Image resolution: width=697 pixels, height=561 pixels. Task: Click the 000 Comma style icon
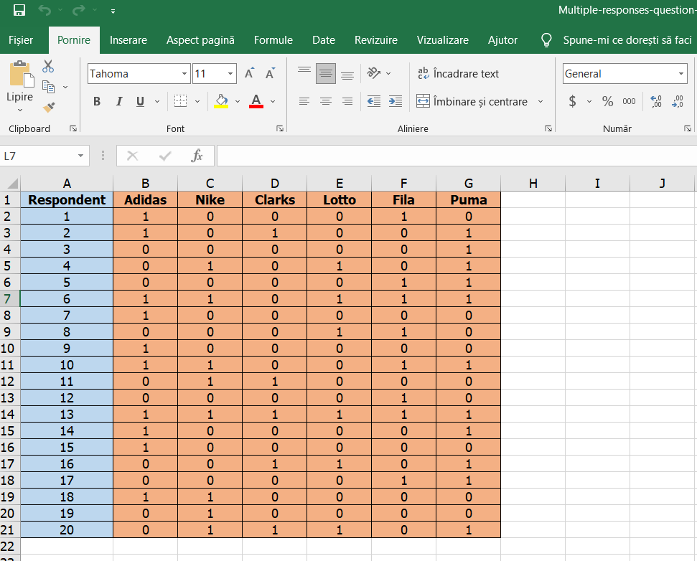pyautogui.click(x=629, y=102)
